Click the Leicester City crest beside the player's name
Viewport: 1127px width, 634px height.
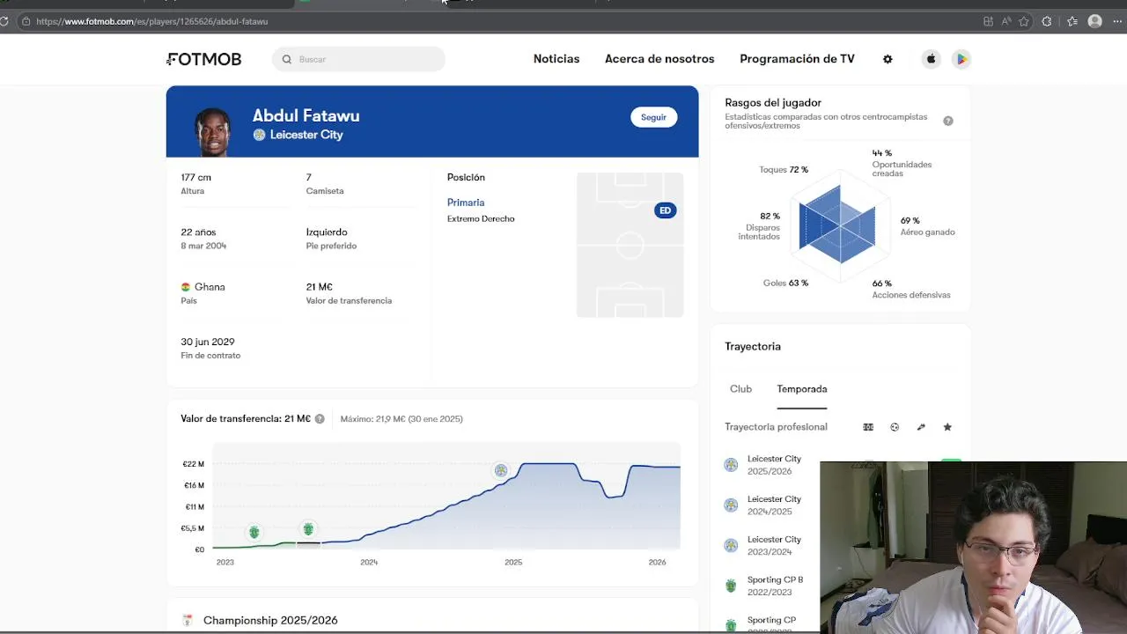coord(259,135)
